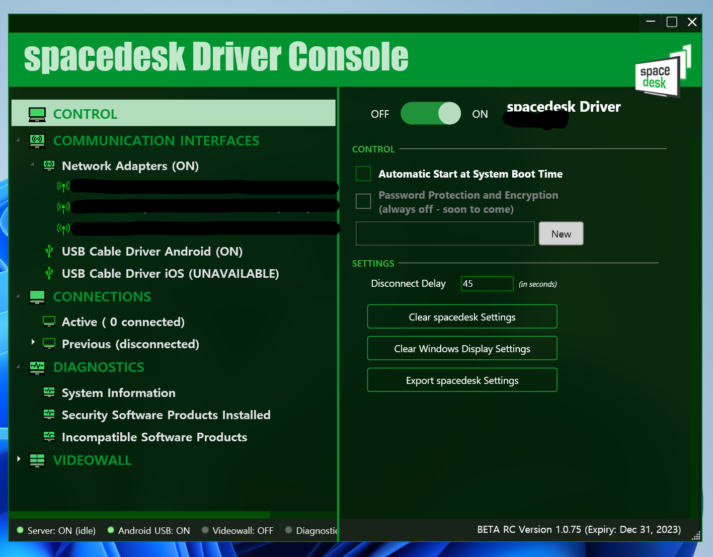The height and width of the screenshot is (557, 713).
Task: Expand the VIDEOWALL section
Action: point(19,459)
